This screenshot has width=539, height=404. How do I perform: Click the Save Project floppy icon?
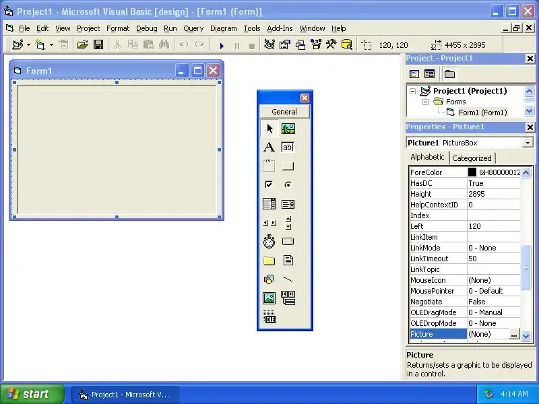(x=98, y=44)
